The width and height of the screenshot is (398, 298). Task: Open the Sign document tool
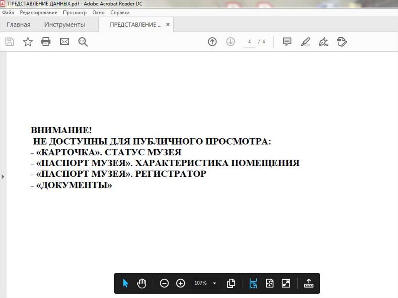point(324,42)
